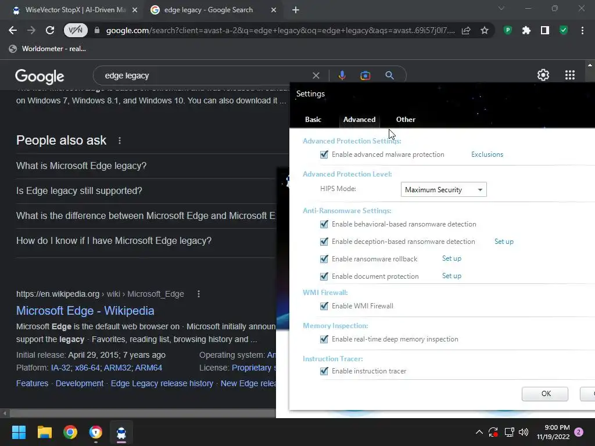595x446 pixels.
Task: Select edge legacy Google Search tab
Action: click(x=214, y=10)
